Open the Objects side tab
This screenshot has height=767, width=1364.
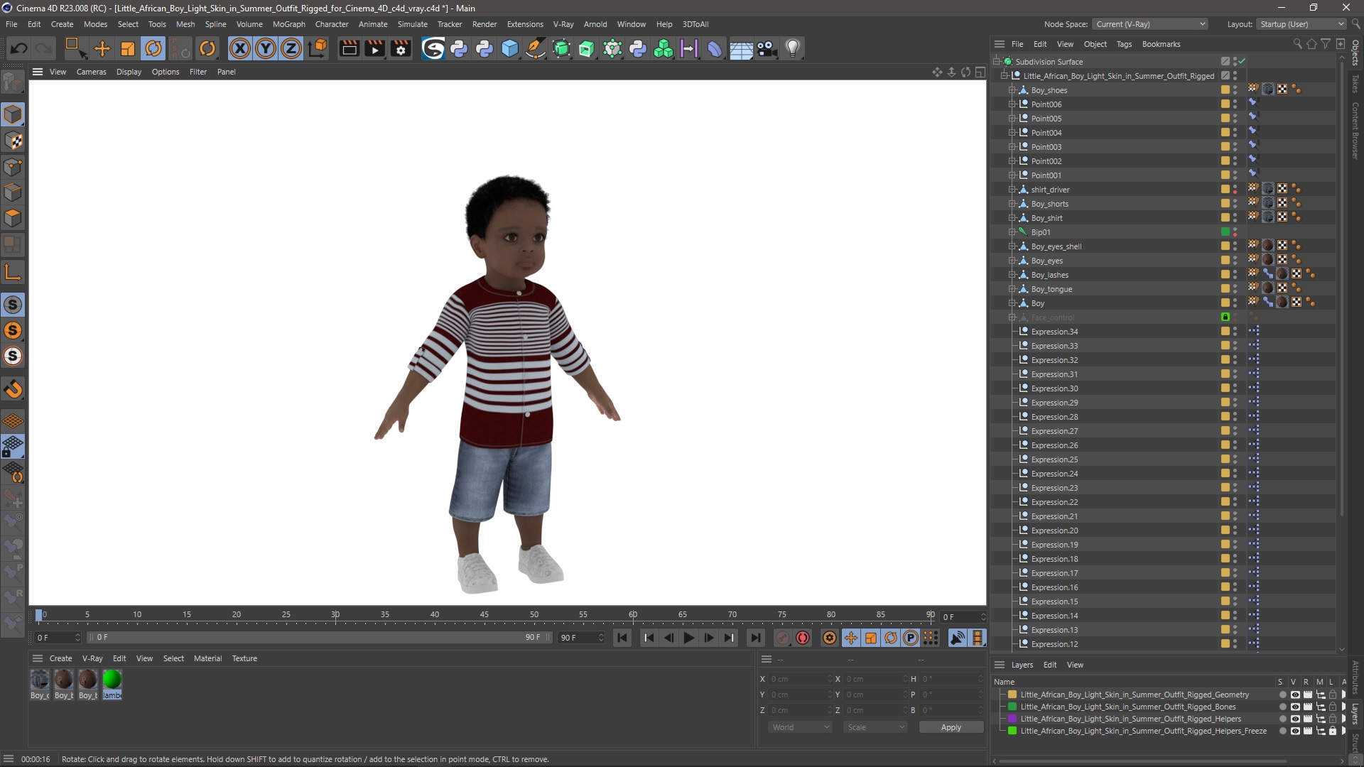pos(1355,53)
